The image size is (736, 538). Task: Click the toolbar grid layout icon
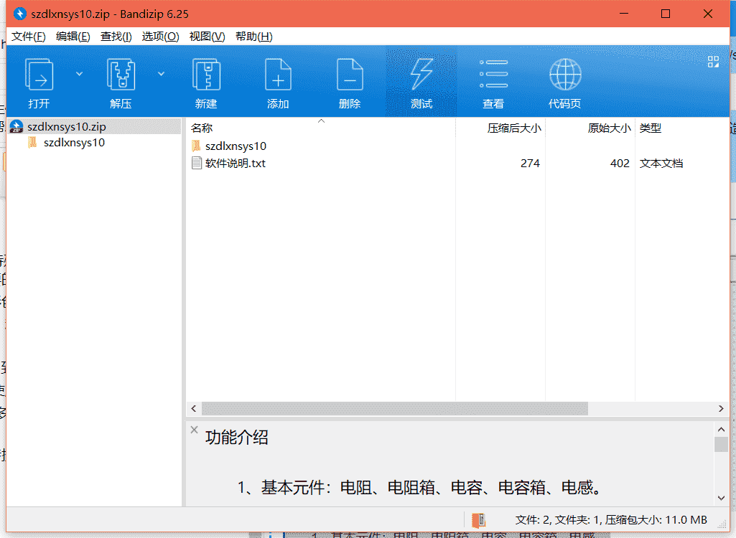(713, 62)
